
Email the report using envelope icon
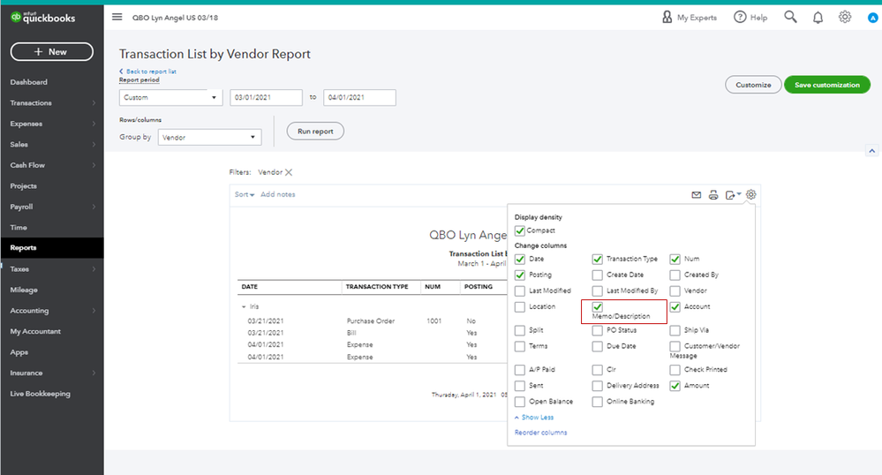[x=697, y=195]
